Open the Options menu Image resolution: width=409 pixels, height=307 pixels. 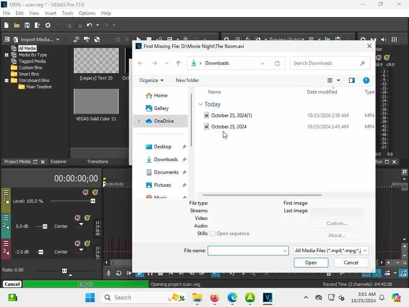87,13
